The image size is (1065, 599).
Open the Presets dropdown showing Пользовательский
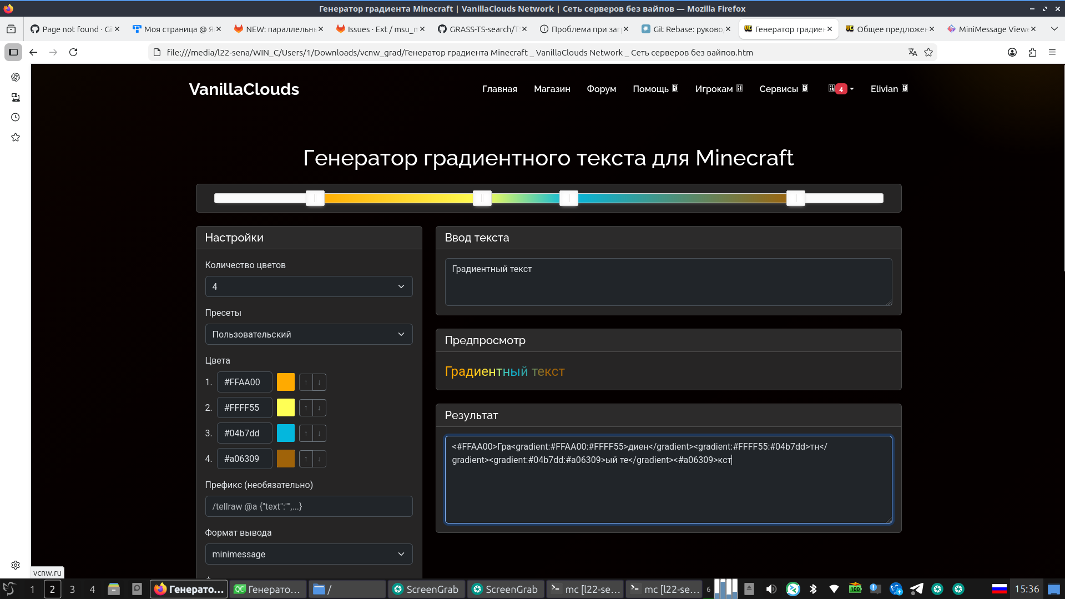(309, 334)
